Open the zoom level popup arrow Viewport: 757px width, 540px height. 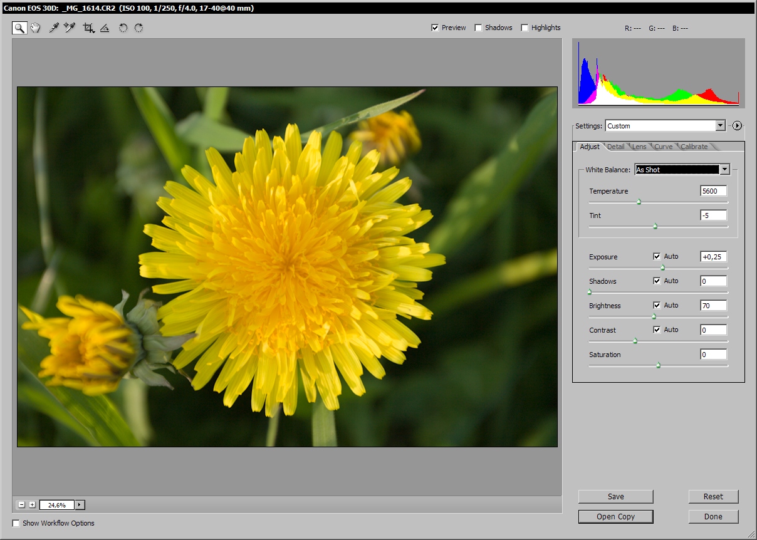click(x=80, y=505)
